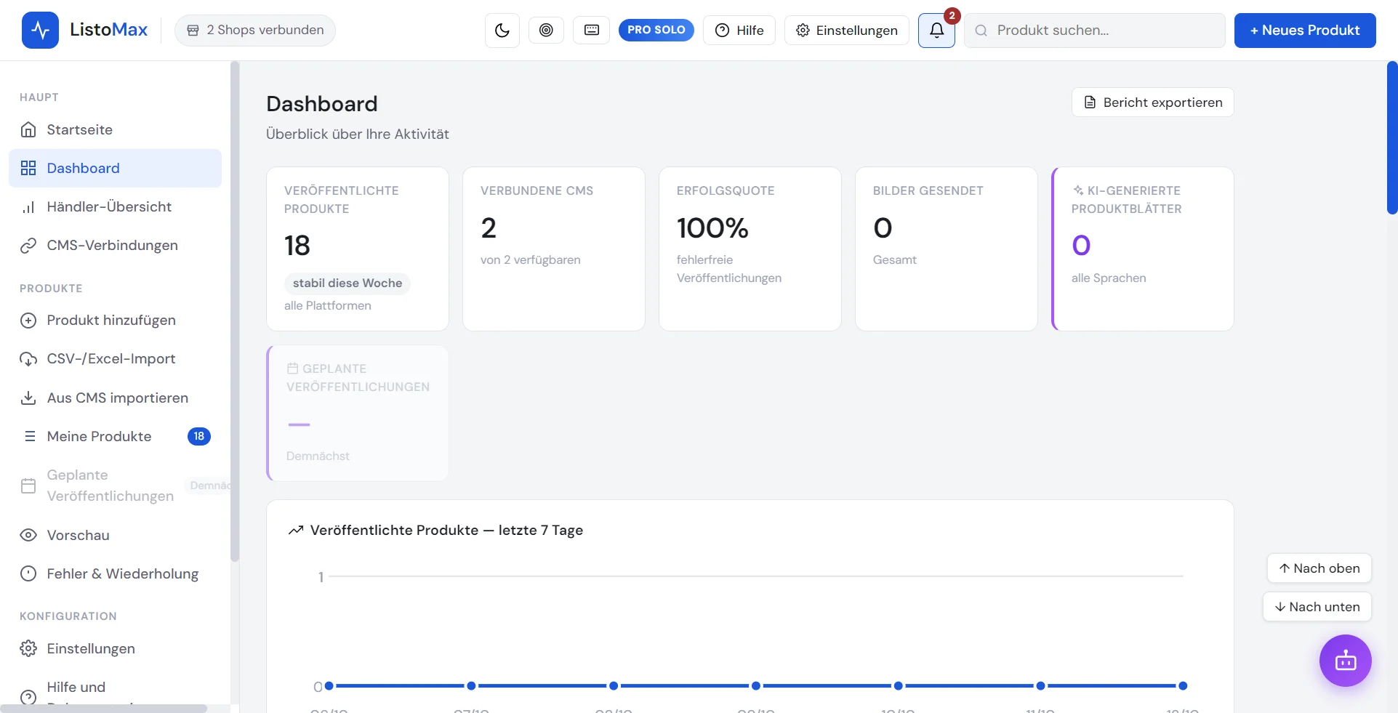Go to Startseite in sidebar

[115, 129]
